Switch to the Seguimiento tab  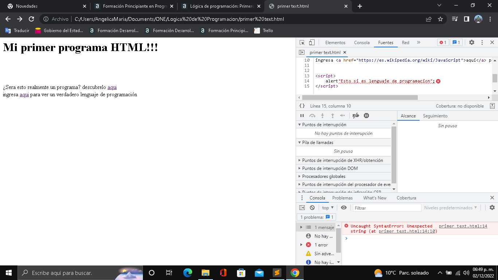tap(435, 116)
